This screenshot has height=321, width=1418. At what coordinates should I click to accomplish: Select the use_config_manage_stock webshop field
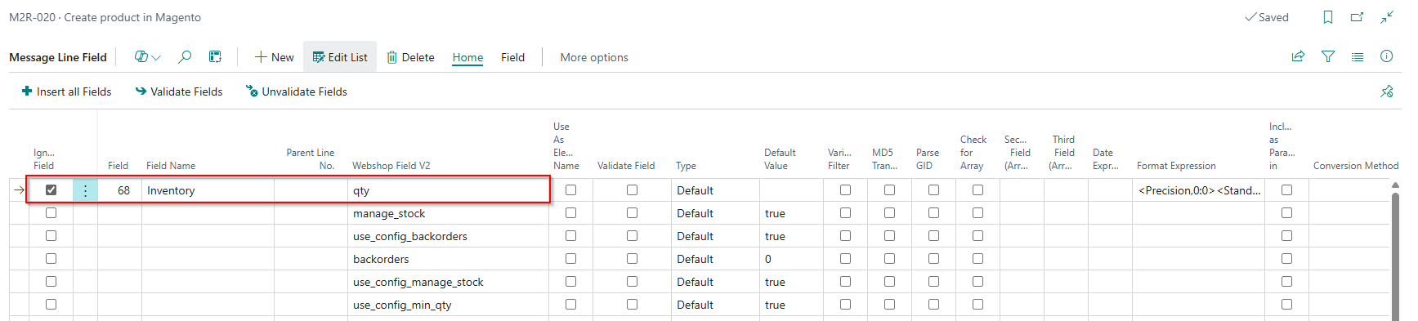tap(448, 282)
